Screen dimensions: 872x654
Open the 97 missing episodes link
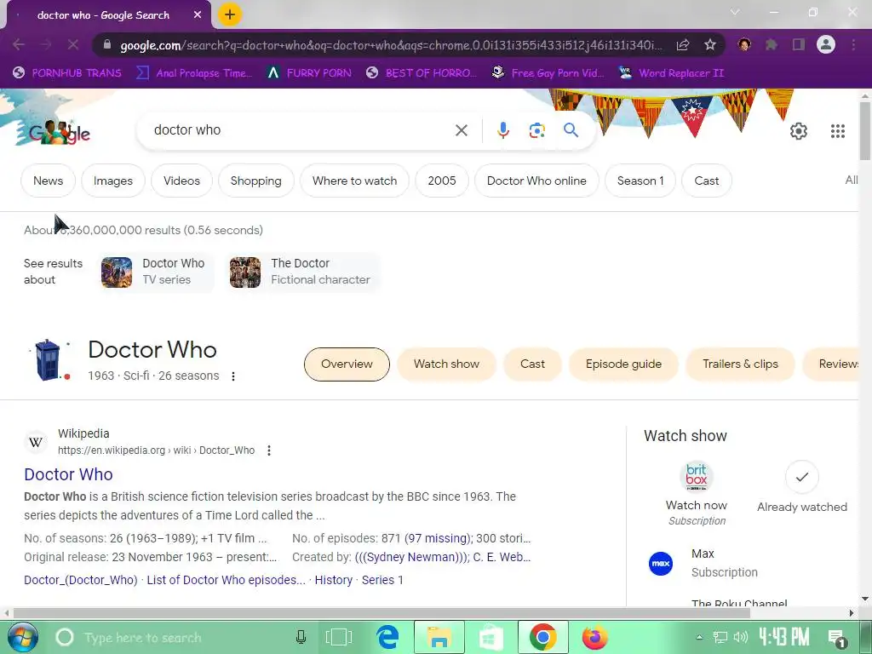tap(439, 538)
